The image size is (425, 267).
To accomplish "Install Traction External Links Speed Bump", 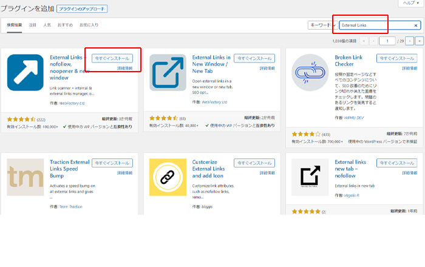I will pos(112,163).
